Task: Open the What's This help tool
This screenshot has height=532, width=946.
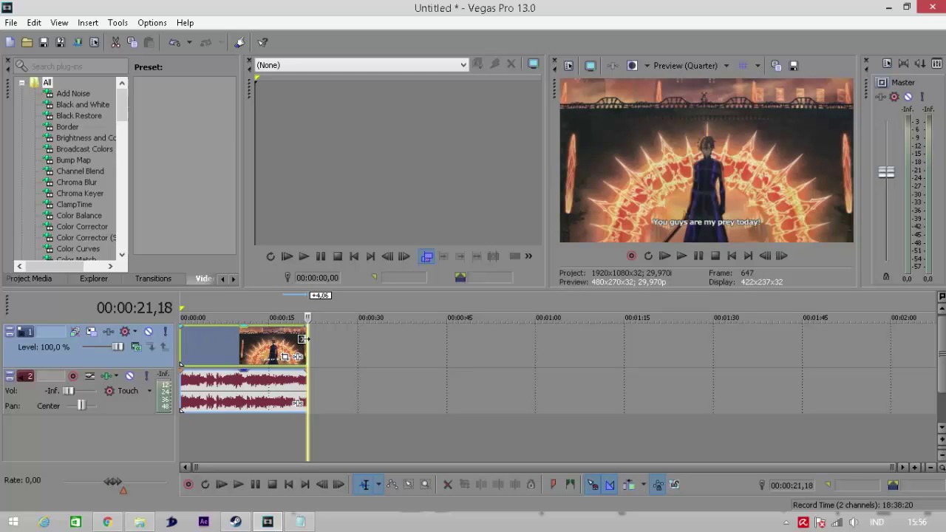Action: point(262,43)
